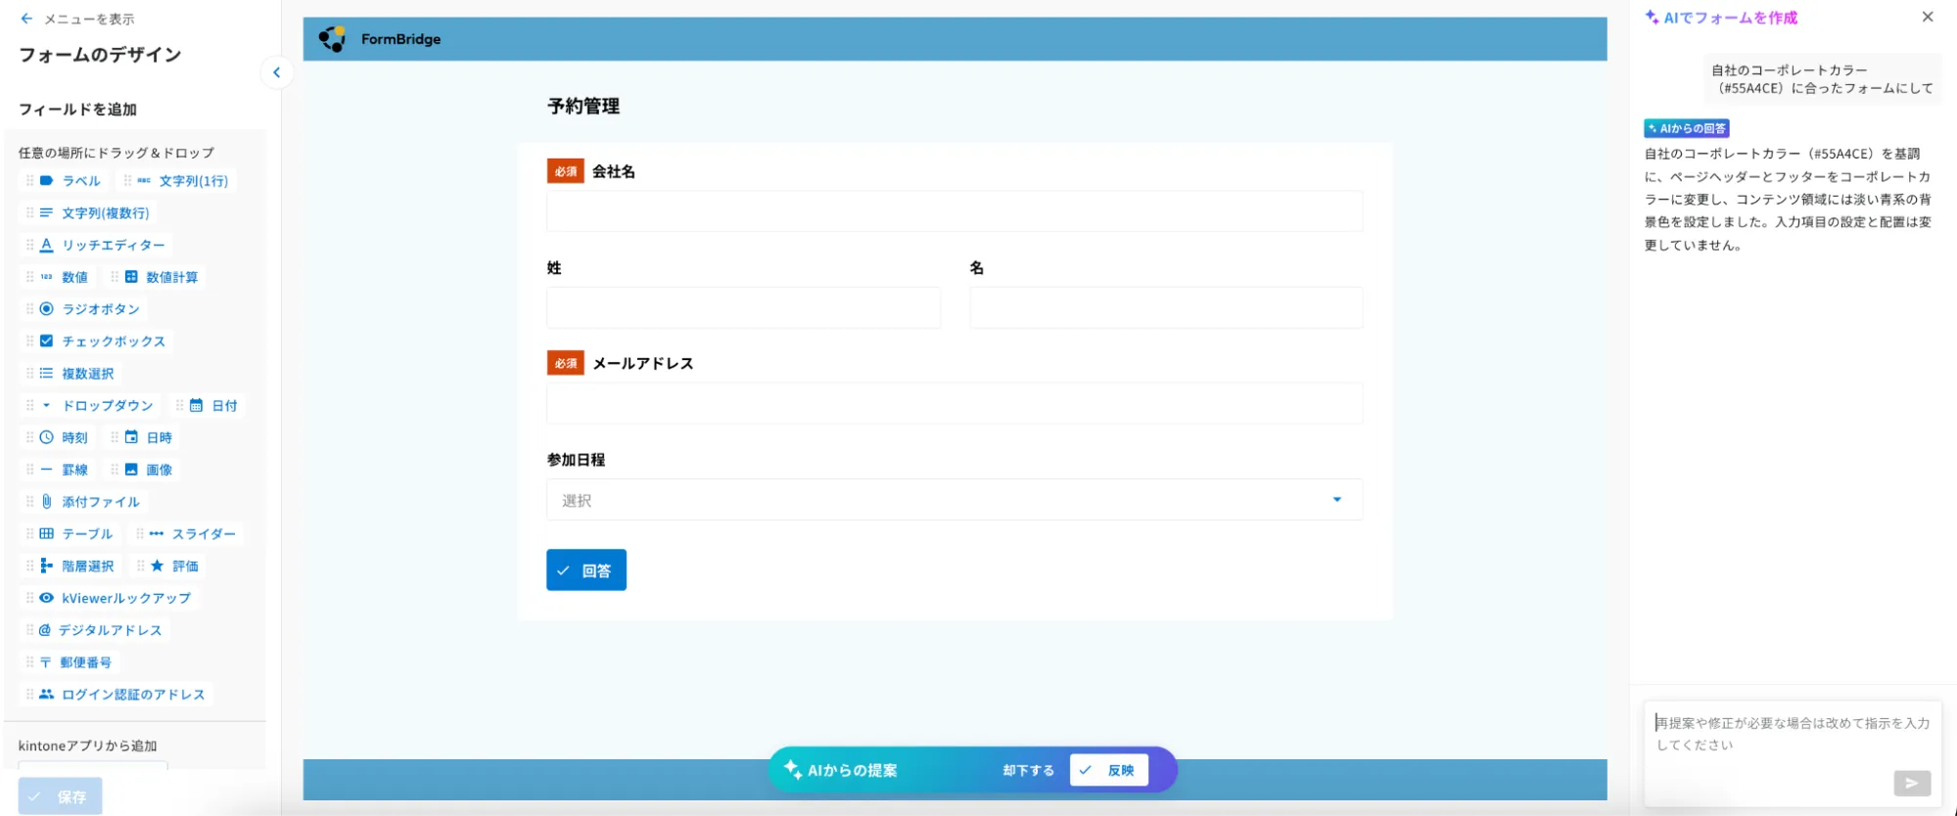Select the 数値計算 calculator icon
This screenshot has height=816, width=1957.
click(131, 278)
